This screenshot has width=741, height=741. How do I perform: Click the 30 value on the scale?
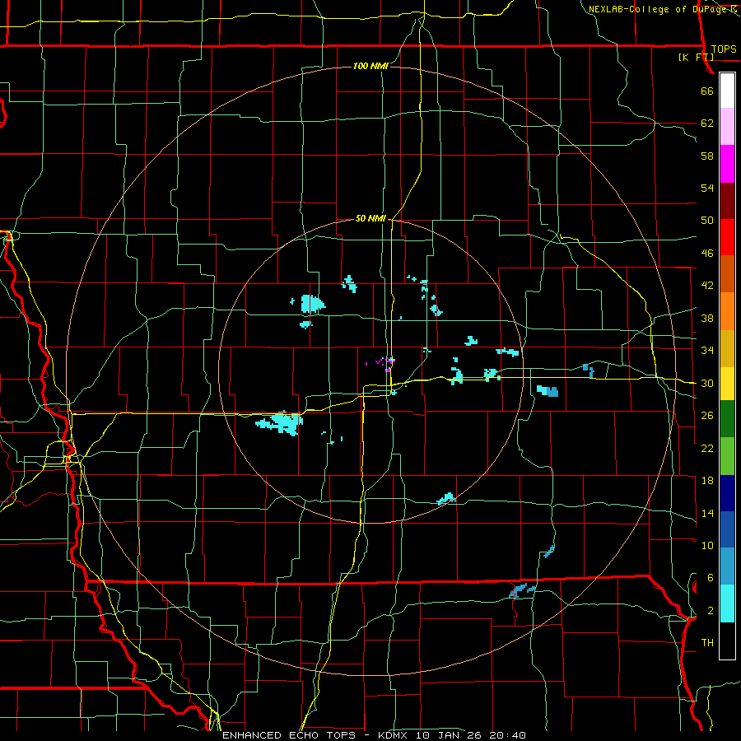click(x=707, y=383)
